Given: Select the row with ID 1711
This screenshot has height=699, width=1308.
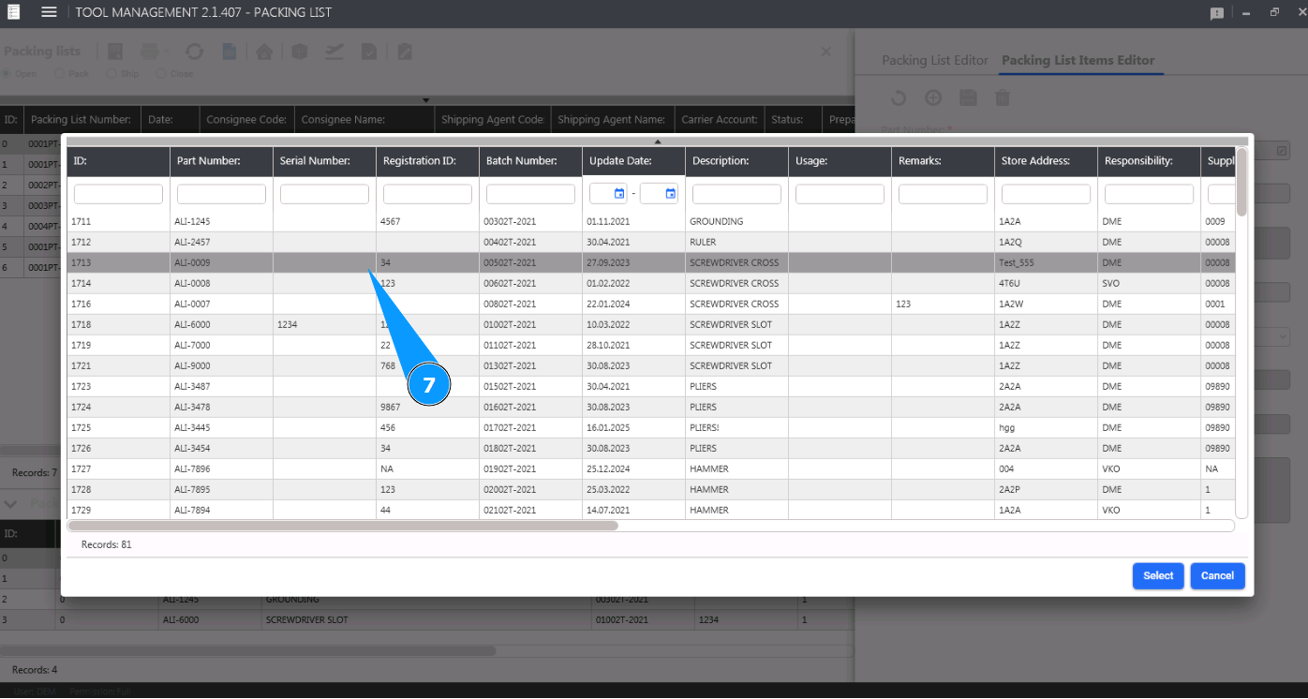Looking at the screenshot, I should pos(651,222).
